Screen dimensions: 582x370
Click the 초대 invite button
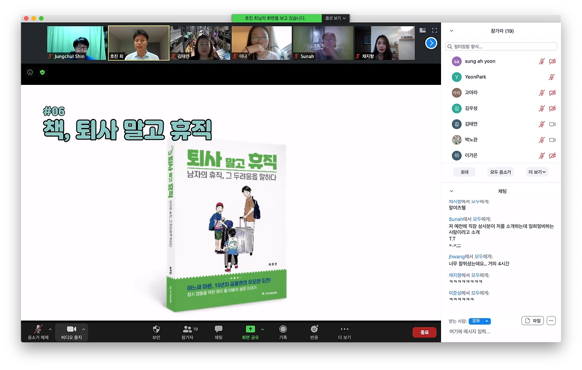tap(464, 172)
